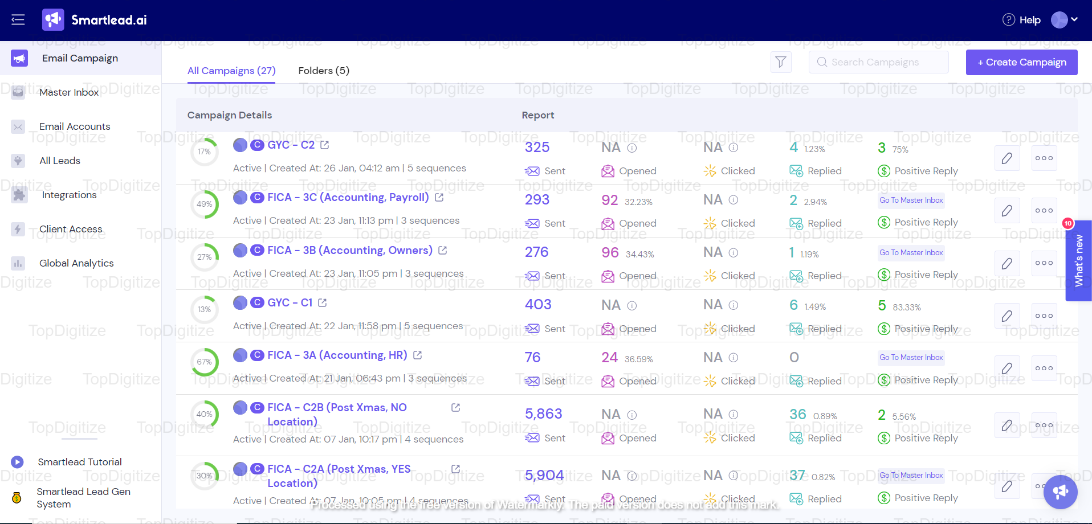1092x524 pixels.
Task: Click Opened info icon for GYC - C1
Action: click(x=632, y=306)
